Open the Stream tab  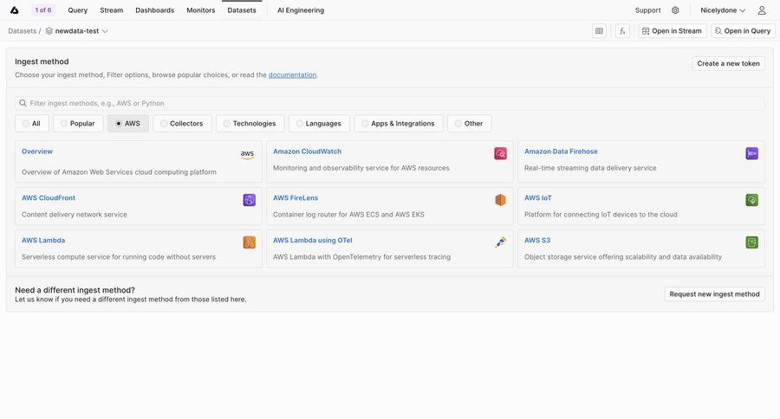pyautogui.click(x=112, y=10)
